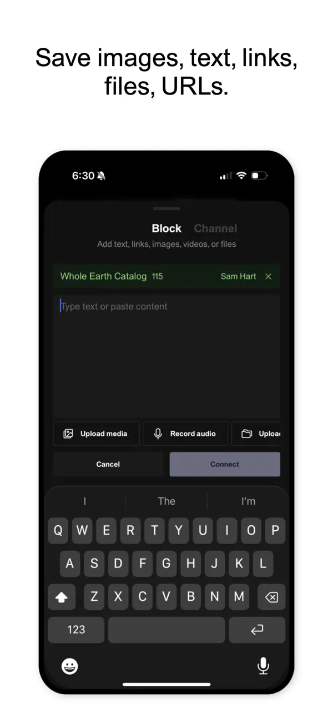This screenshot has width=333, height=722.
Task: Tap the folder icon for file upload
Action: pyautogui.click(x=247, y=434)
